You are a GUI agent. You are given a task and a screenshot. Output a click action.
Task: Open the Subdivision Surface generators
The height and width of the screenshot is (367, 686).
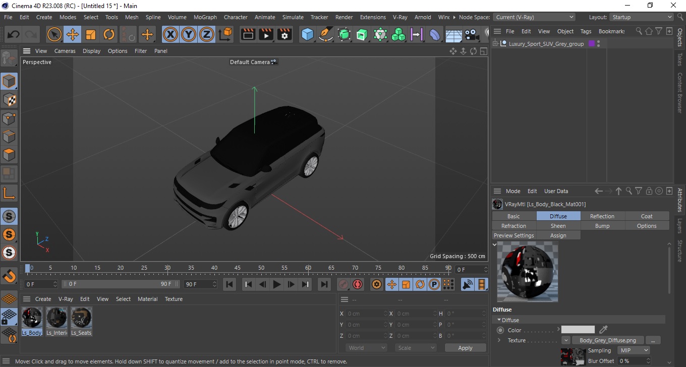pyautogui.click(x=344, y=35)
